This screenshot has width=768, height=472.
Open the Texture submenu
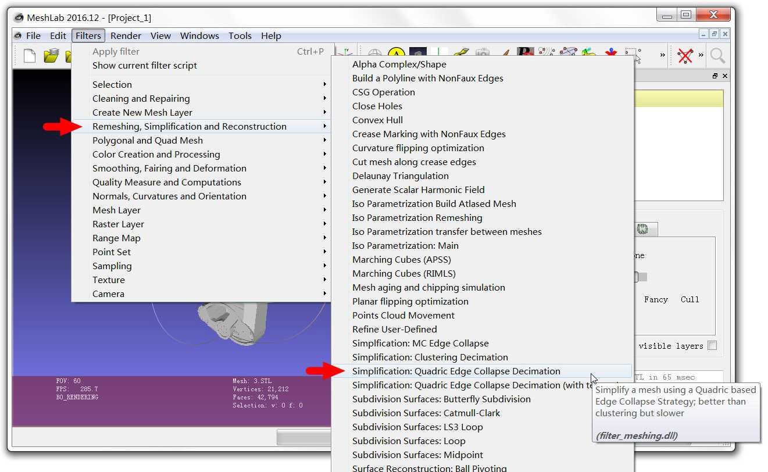click(201, 280)
